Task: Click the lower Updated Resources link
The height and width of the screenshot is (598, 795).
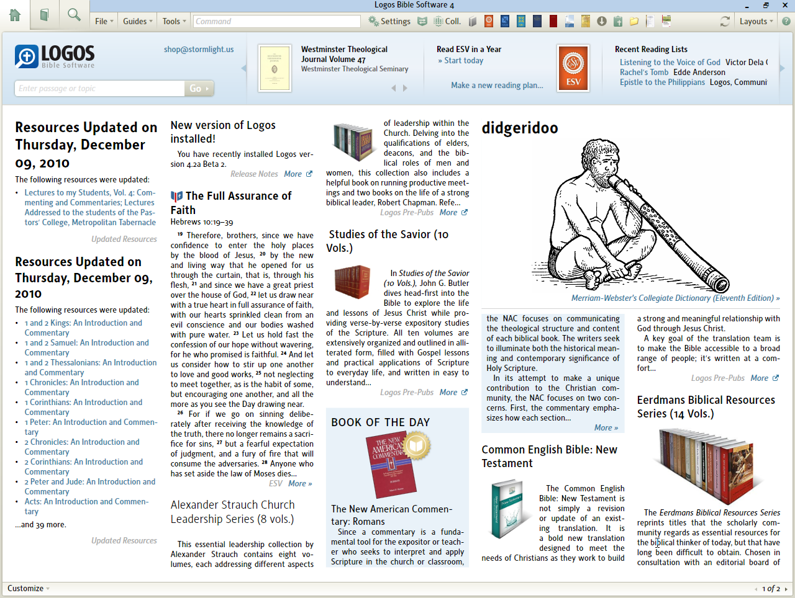Action: [124, 541]
